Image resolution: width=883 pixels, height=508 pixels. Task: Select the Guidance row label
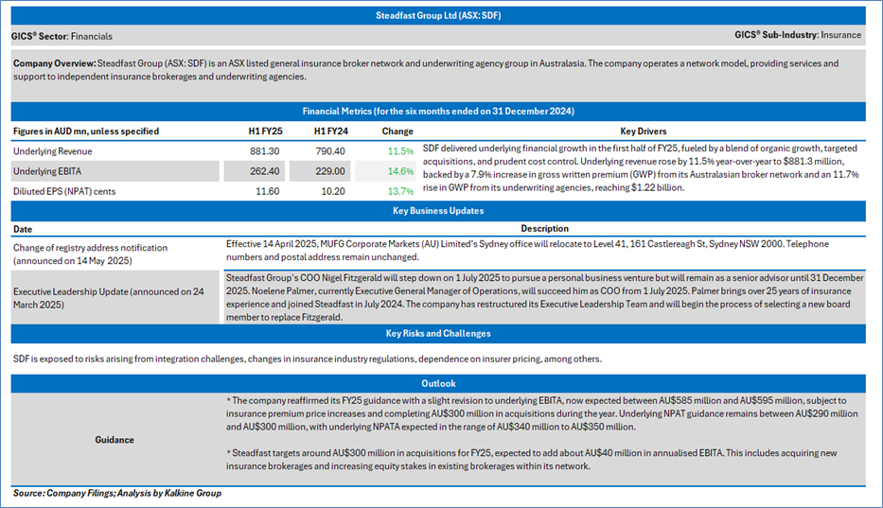115,440
